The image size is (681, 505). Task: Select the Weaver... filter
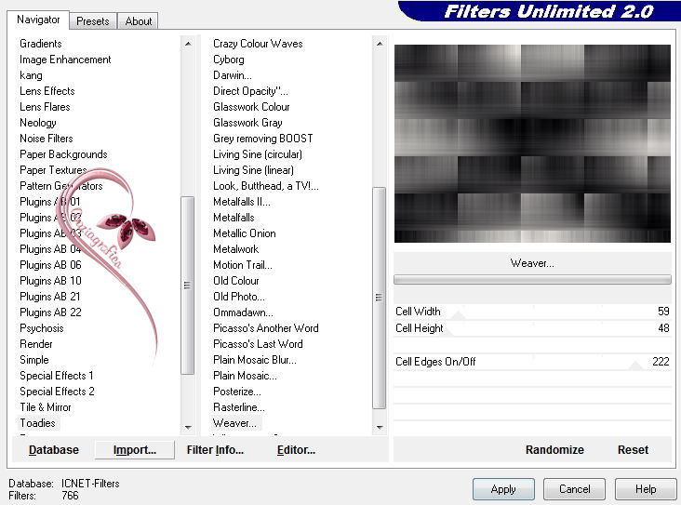[x=234, y=423]
